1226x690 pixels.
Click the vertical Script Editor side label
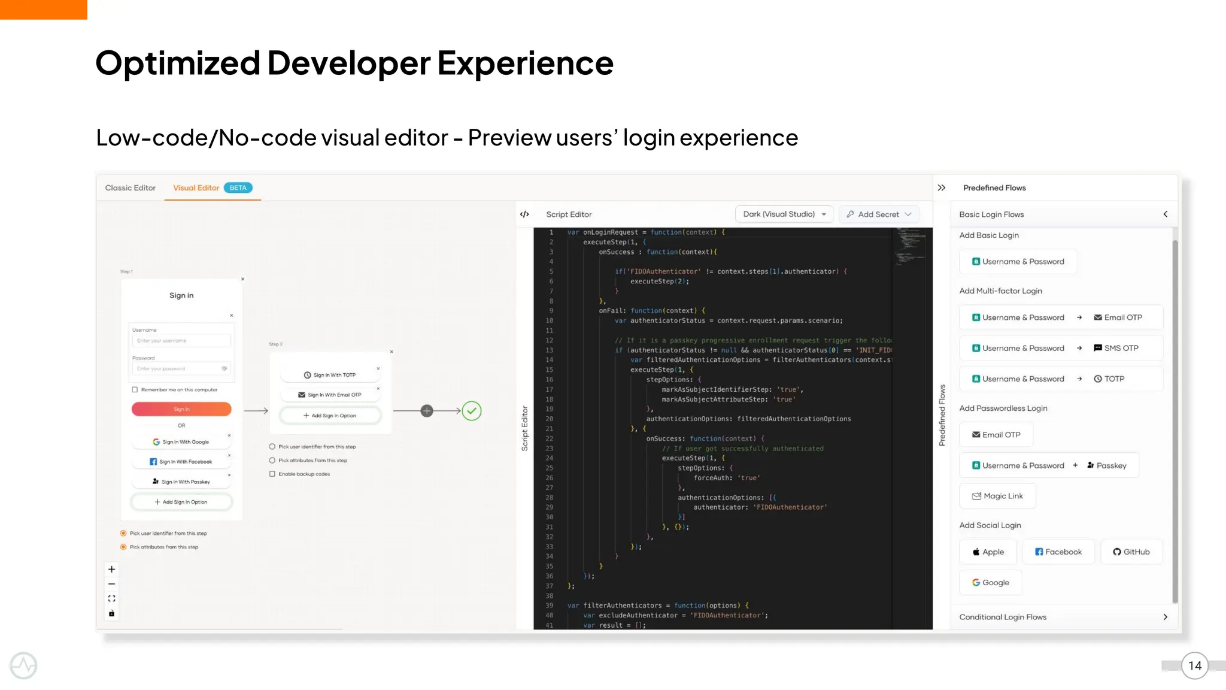coord(525,428)
